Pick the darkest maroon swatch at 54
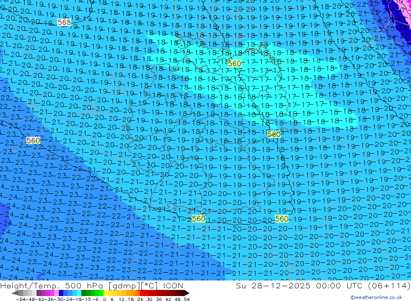The image size is (411, 301). [x=183, y=293]
